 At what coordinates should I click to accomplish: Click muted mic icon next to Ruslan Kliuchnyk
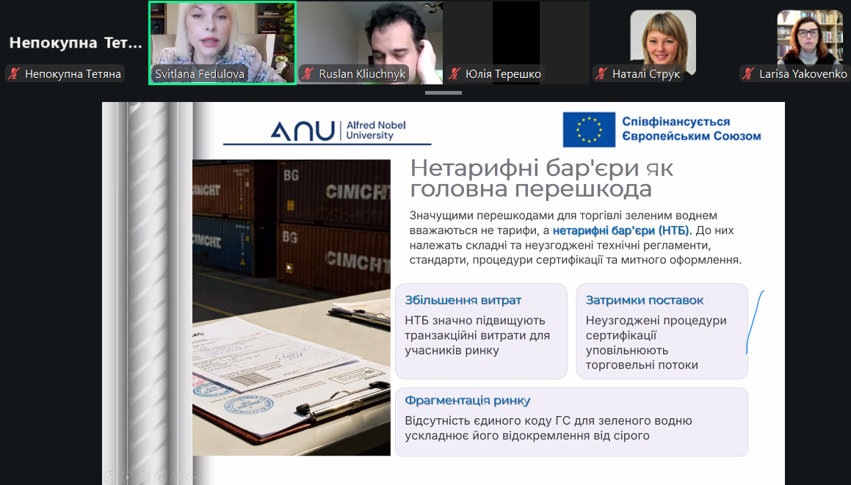tap(308, 73)
